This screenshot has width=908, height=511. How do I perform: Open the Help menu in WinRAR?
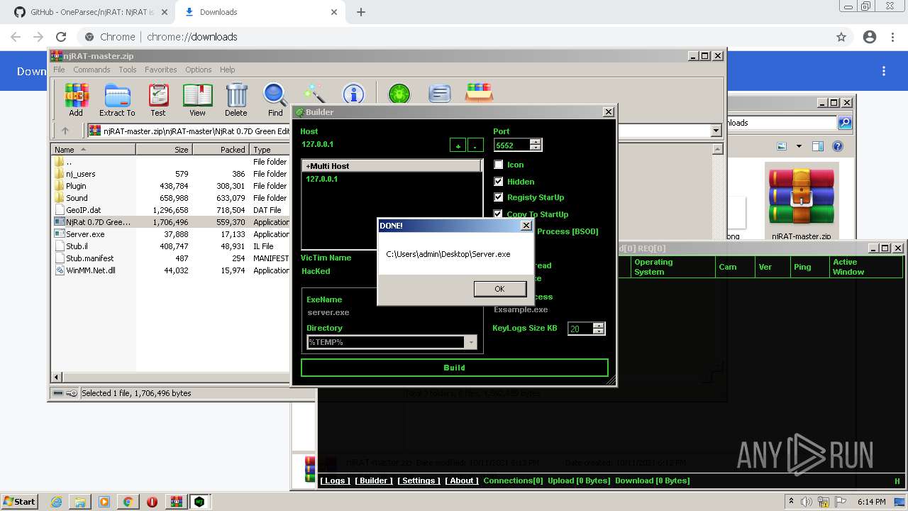click(x=227, y=70)
